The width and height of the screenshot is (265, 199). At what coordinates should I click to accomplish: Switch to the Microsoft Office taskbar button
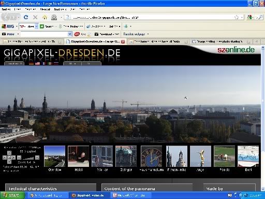(x=131, y=195)
